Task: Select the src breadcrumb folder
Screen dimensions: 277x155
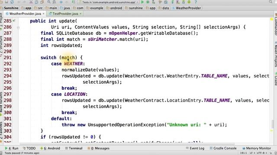Action: pos(39,8)
